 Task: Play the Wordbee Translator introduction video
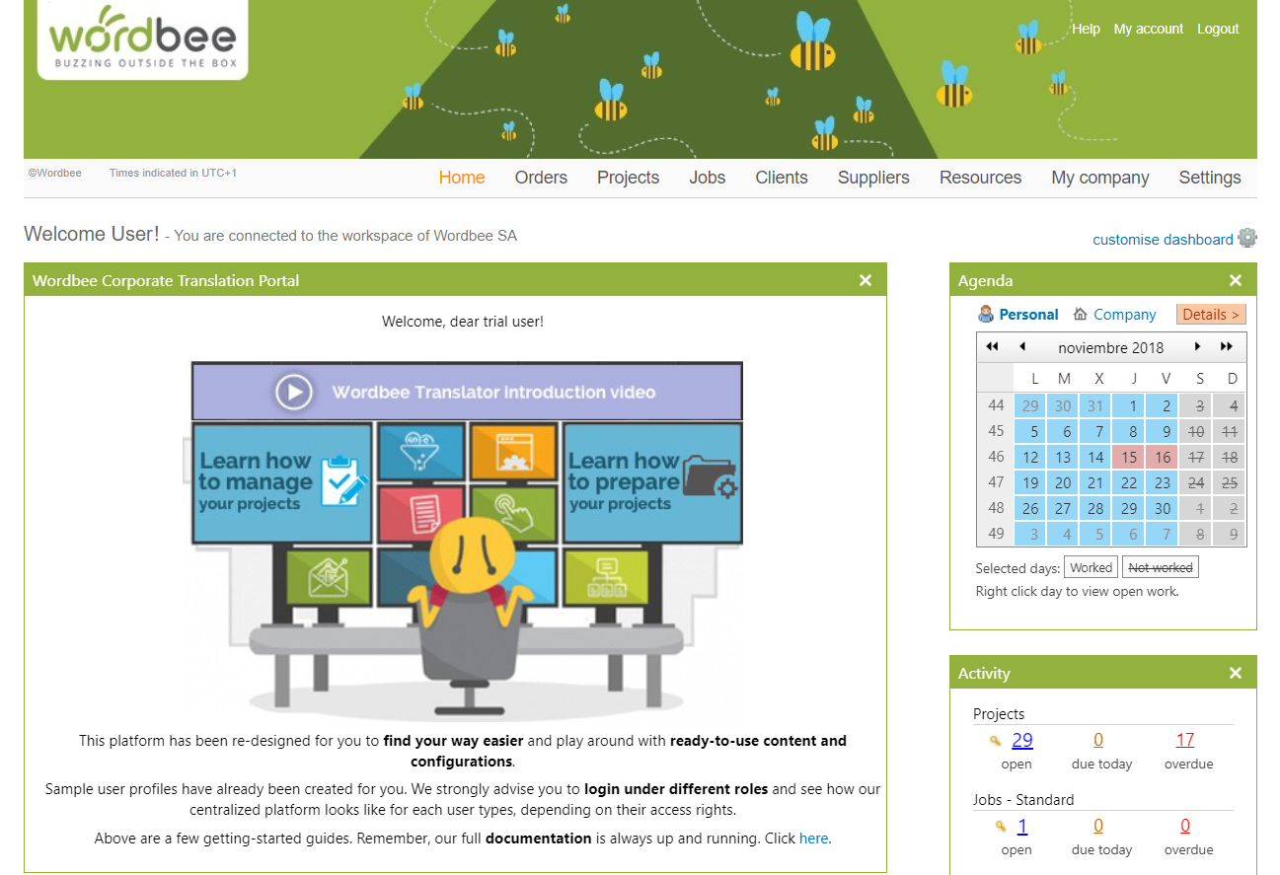click(294, 392)
